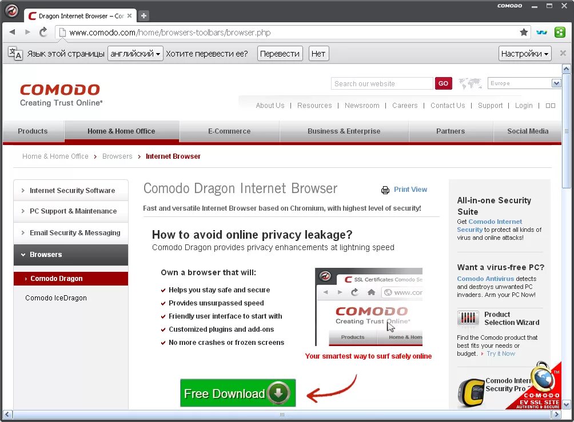Open the Partners navigation tab
574x422 pixels.
451,131
